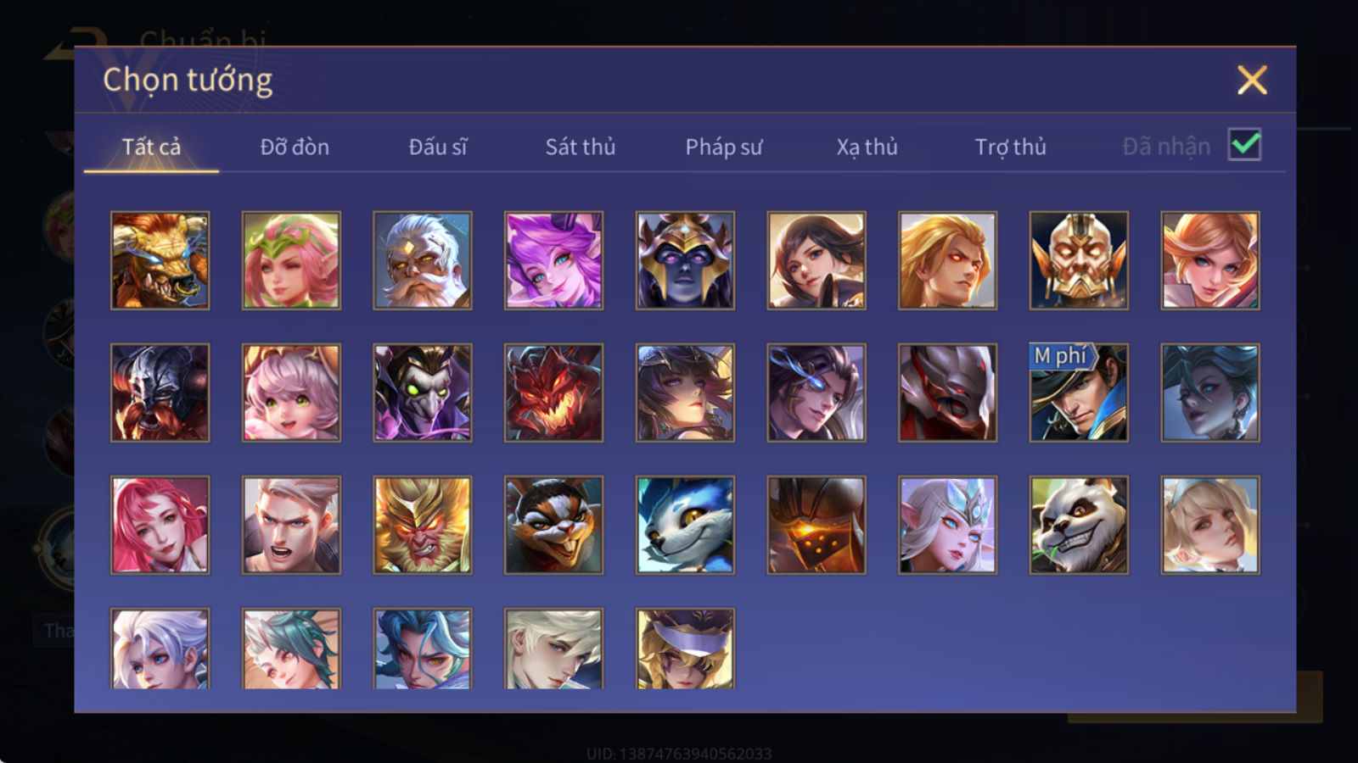The height and width of the screenshot is (763, 1358).
Task: Choose the red demon hero portrait
Action: point(553,393)
